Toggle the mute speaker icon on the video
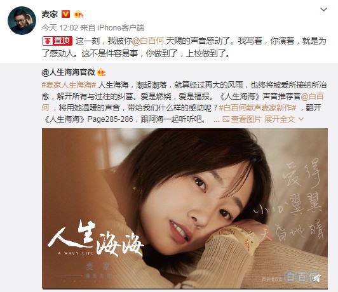The height and width of the screenshot is (292, 338). (x=316, y=278)
